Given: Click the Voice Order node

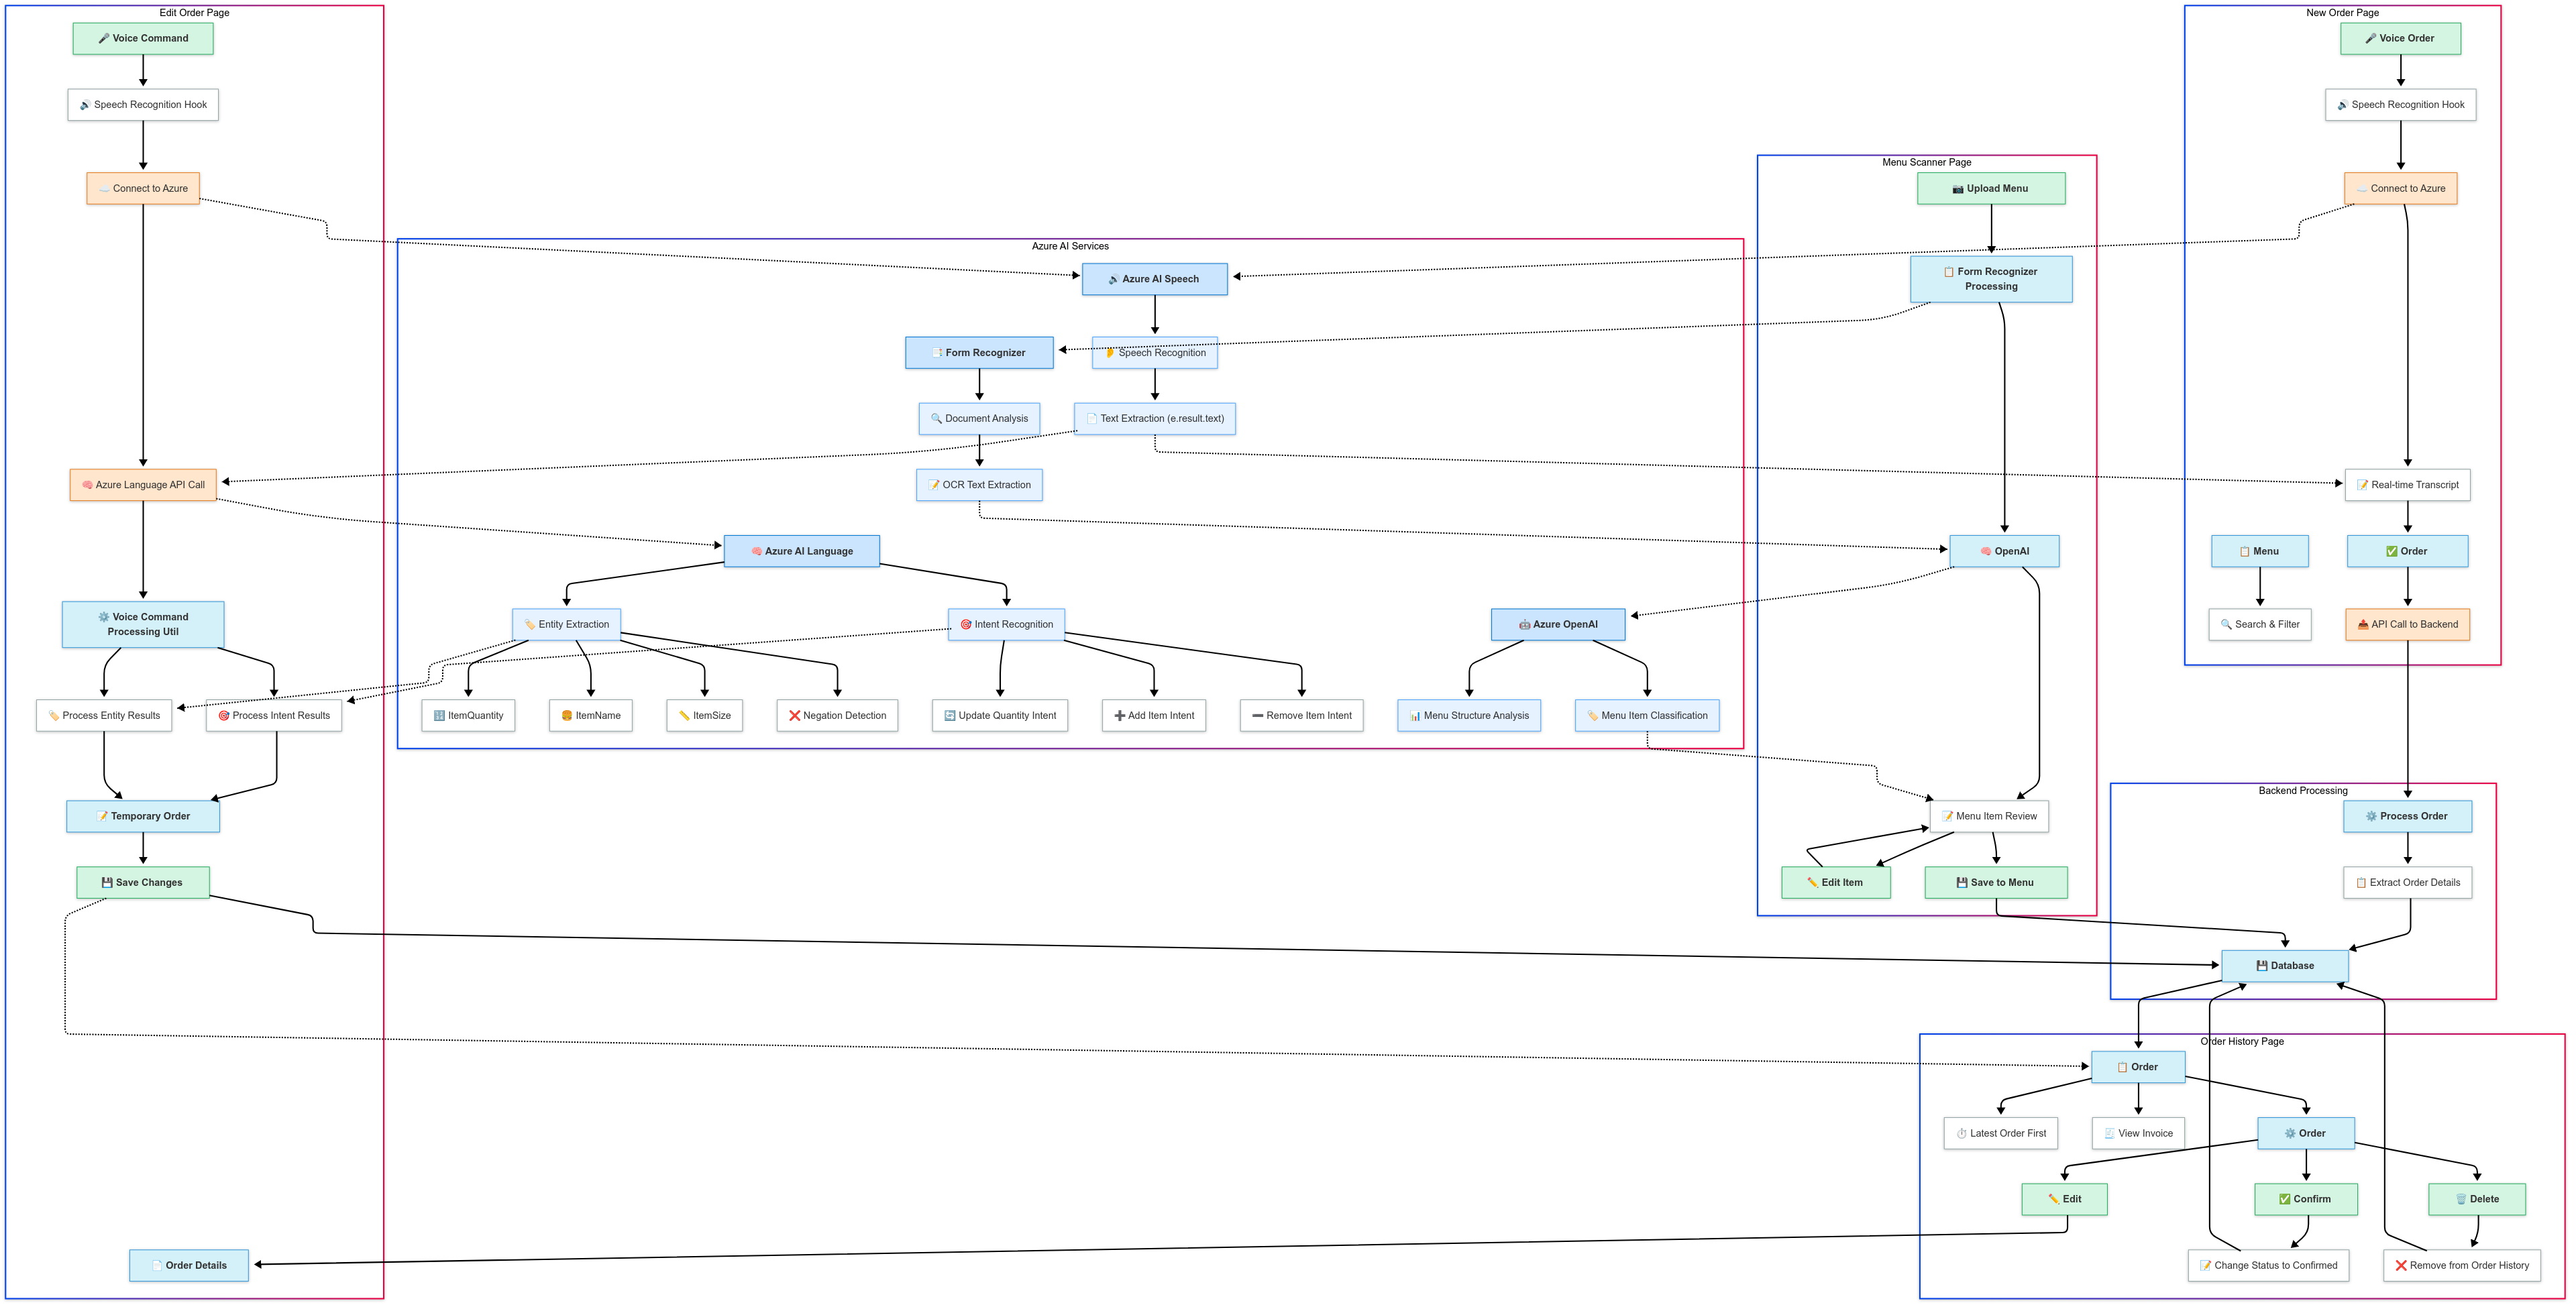Looking at the screenshot, I should coord(2400,38).
